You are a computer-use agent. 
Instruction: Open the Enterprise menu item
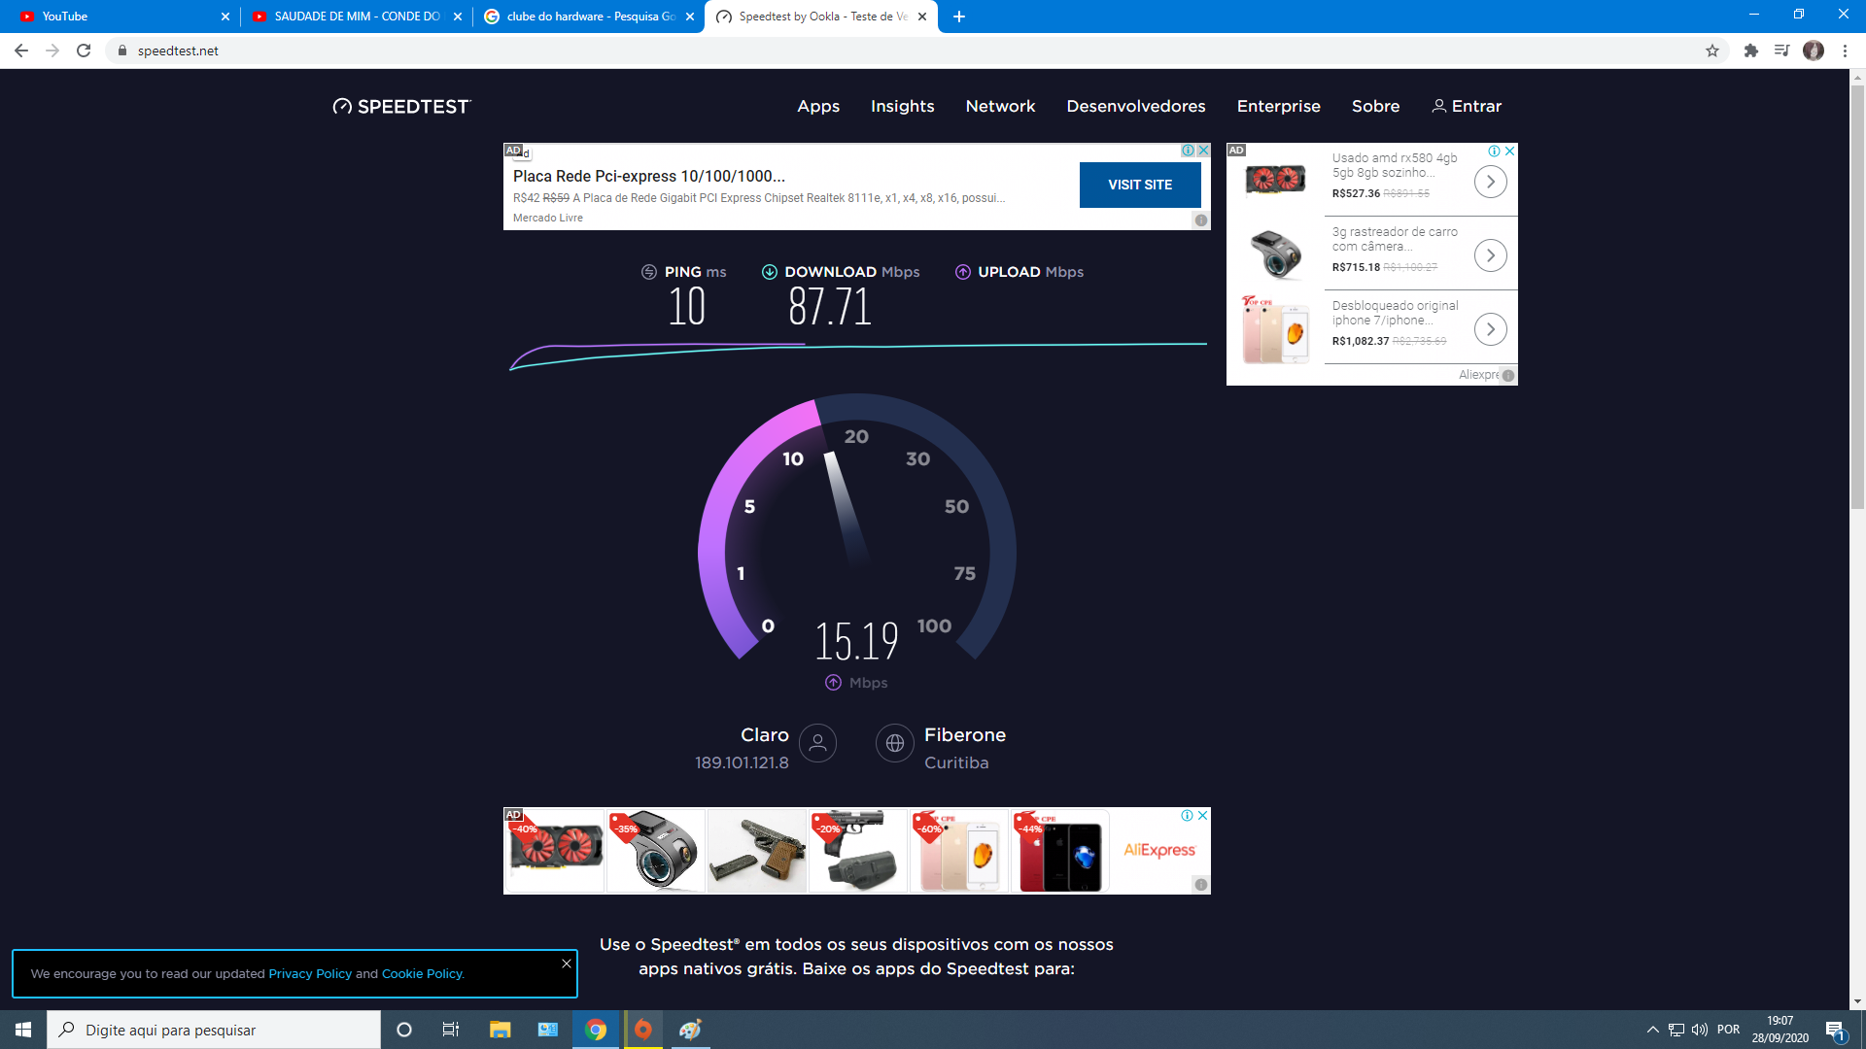coord(1278,107)
